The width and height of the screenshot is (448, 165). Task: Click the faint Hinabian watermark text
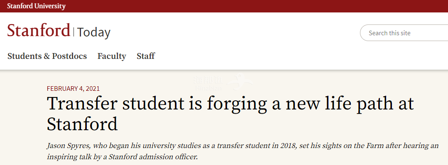208,88
